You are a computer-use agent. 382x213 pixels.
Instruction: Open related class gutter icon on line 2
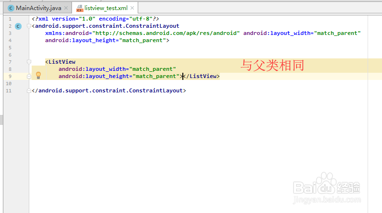(x=18, y=26)
